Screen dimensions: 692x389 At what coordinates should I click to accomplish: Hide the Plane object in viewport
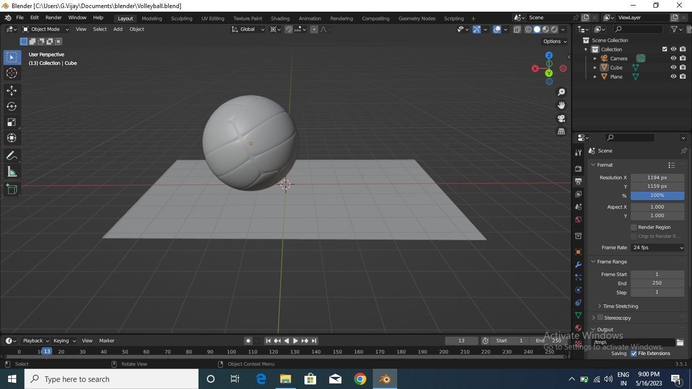[x=673, y=76]
